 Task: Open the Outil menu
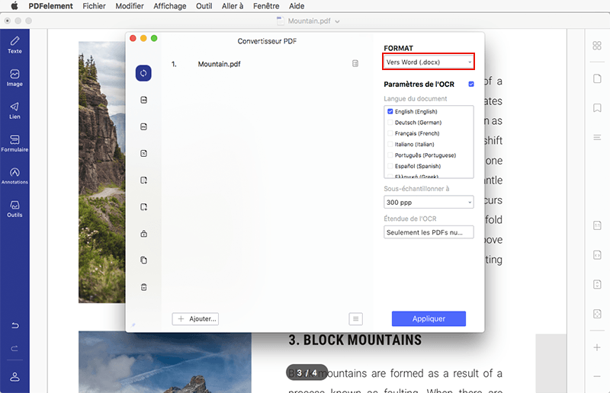tap(204, 6)
